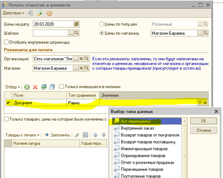Screen dimensions: 223x178
Task: Click the Организация input field
Action: (53, 59)
